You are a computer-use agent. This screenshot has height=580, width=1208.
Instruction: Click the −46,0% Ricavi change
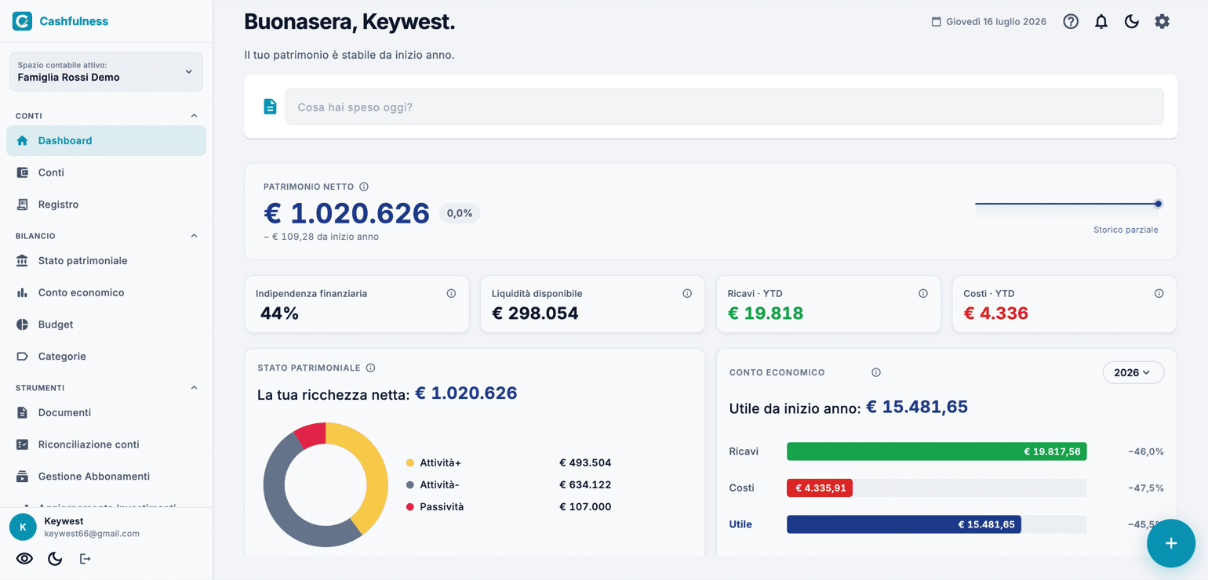(x=1146, y=451)
